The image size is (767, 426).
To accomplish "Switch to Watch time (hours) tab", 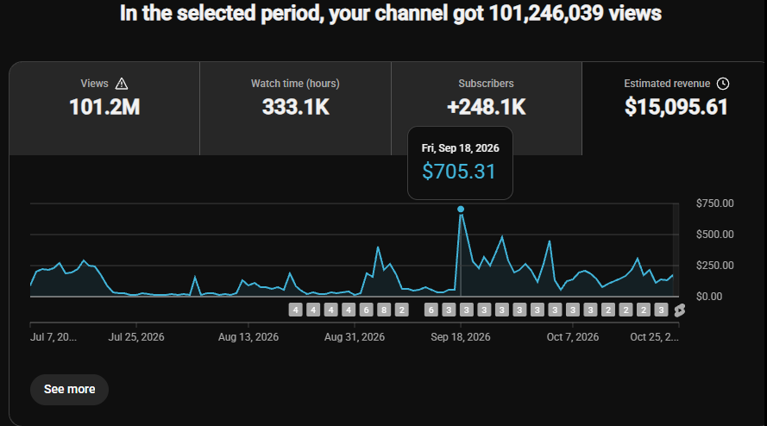I will (x=295, y=108).
